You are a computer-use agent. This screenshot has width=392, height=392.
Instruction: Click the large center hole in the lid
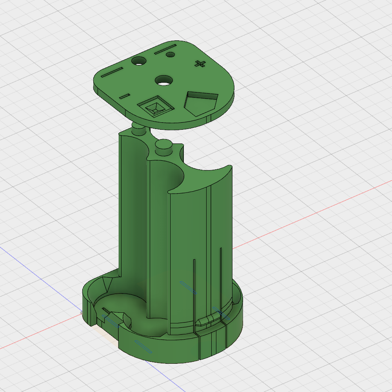(x=164, y=81)
